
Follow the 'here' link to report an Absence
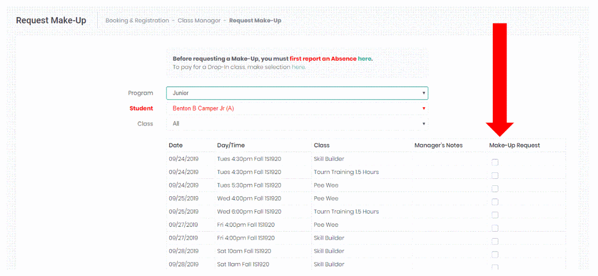tap(364, 59)
